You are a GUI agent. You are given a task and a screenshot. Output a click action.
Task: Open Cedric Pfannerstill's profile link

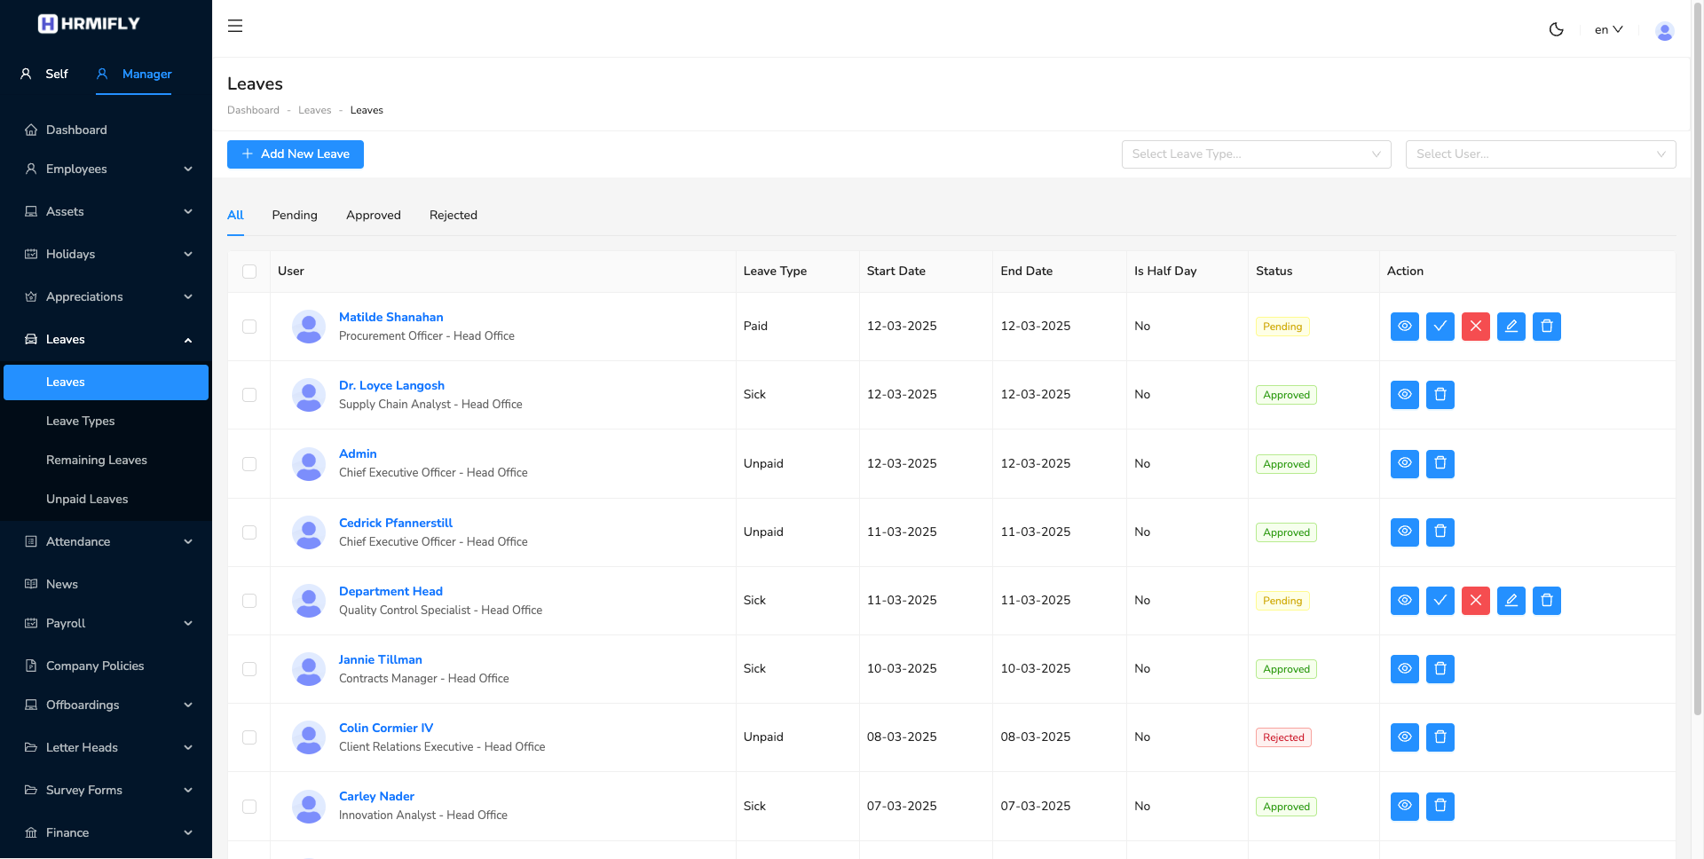[396, 523]
